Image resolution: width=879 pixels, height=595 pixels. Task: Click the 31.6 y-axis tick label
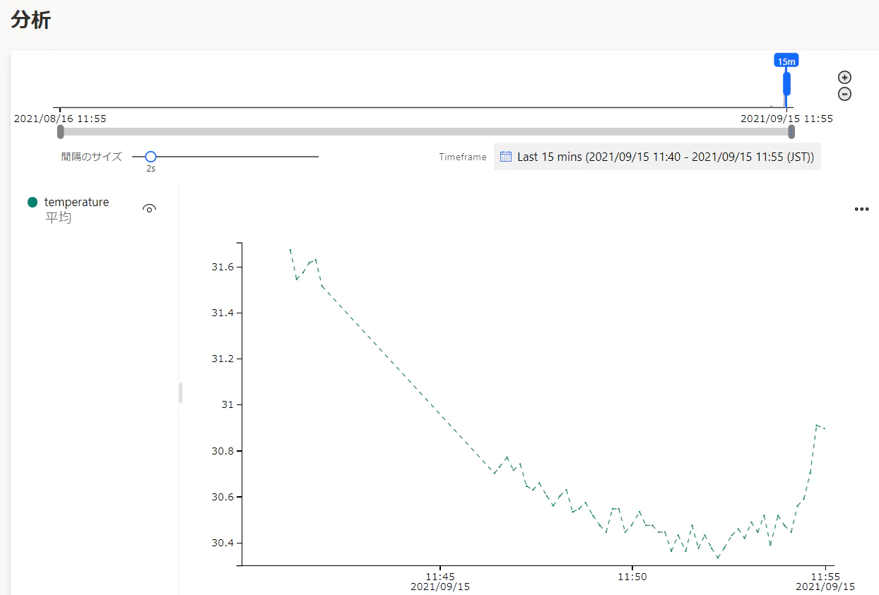pos(223,267)
